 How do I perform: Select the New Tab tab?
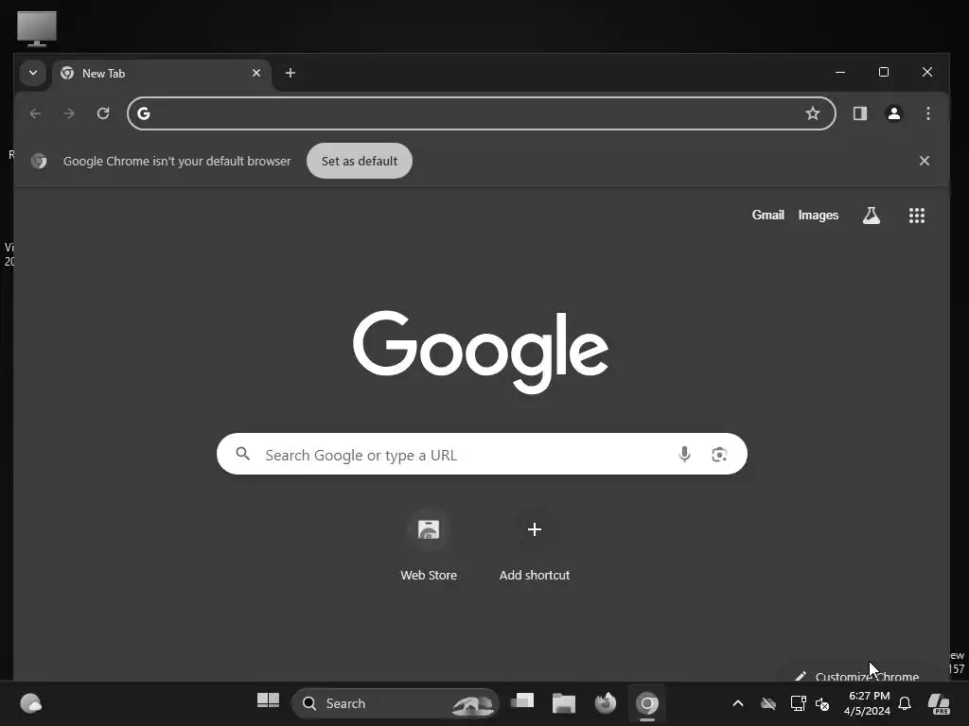click(162, 74)
